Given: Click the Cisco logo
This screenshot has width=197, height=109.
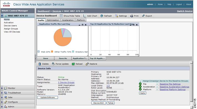Looking at the screenshot, I should 6,4.
